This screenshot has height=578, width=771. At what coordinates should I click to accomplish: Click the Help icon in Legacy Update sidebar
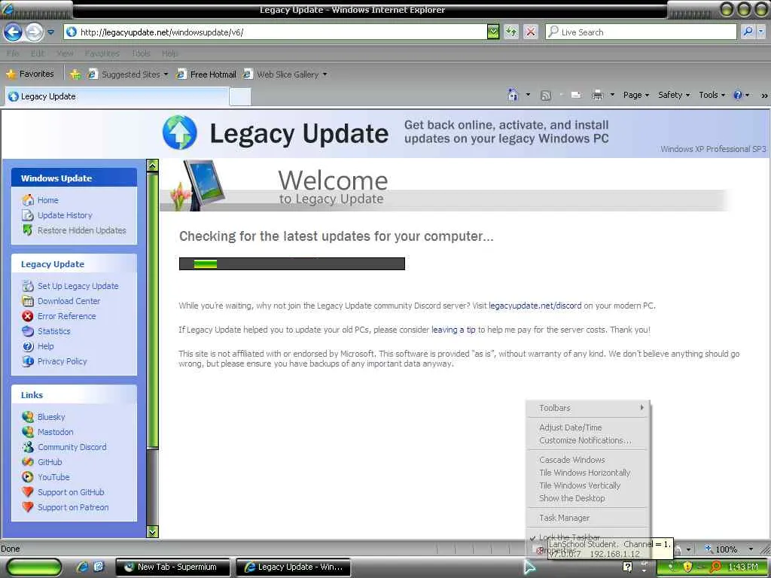(28, 346)
